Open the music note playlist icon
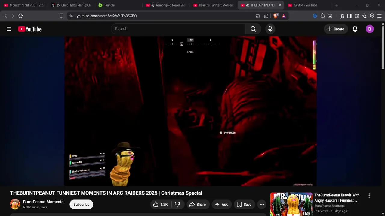 342,16
